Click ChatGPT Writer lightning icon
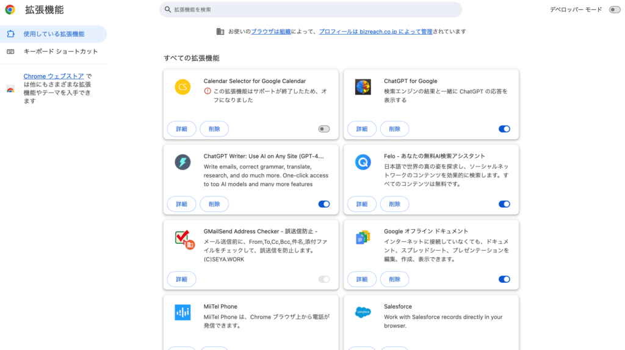 tap(182, 162)
